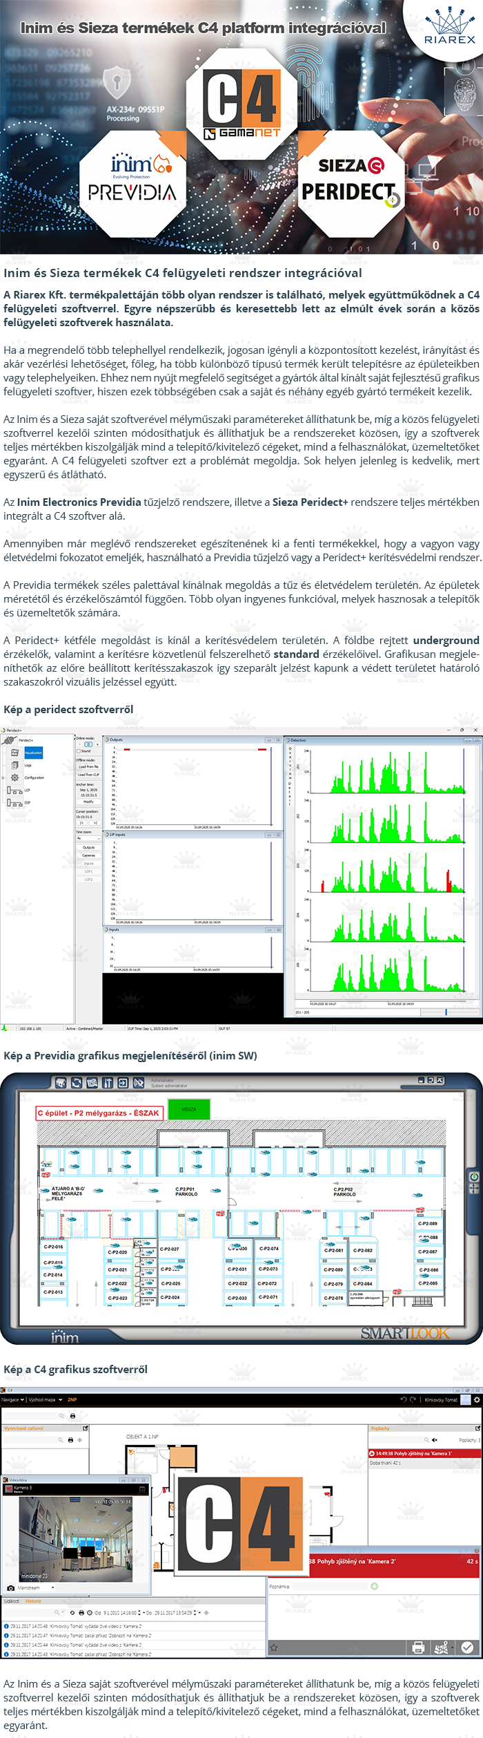Click the green VISSZA button on floorplan

tap(188, 1109)
